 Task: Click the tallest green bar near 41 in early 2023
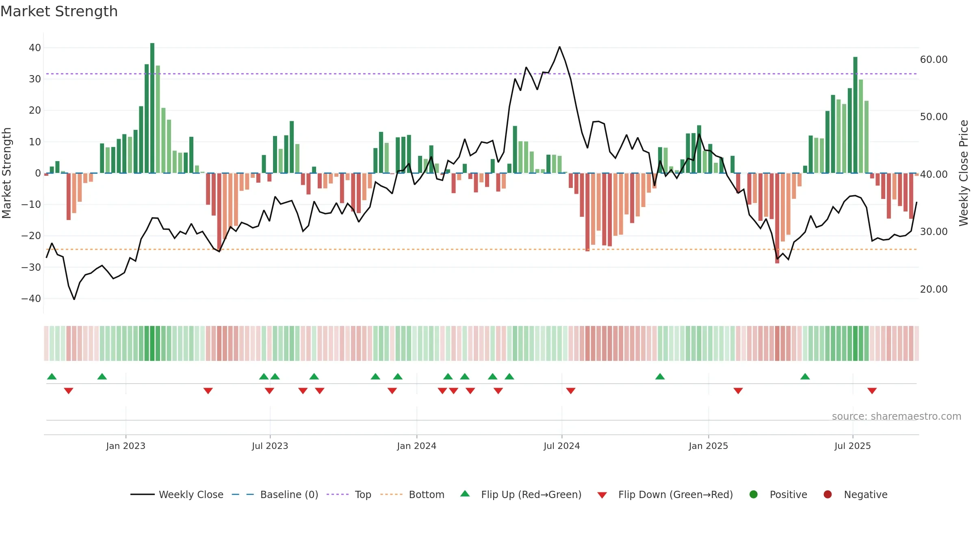(152, 108)
